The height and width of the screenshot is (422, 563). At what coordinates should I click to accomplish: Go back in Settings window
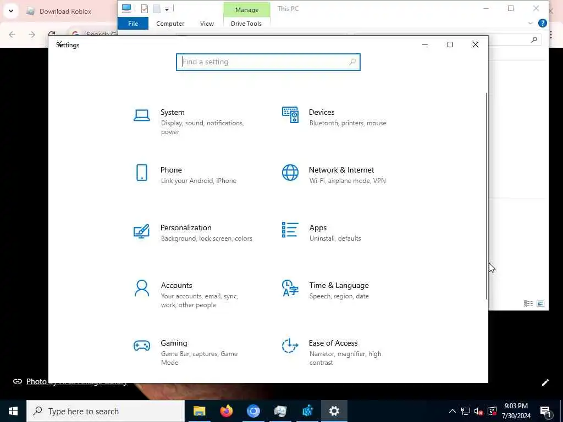[x=60, y=45]
